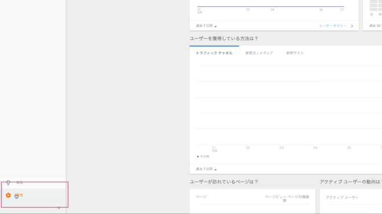This screenshot has width=382, height=214.
Task: Click the ユーザーが訪れているページは？ heading
Action: (x=224, y=182)
